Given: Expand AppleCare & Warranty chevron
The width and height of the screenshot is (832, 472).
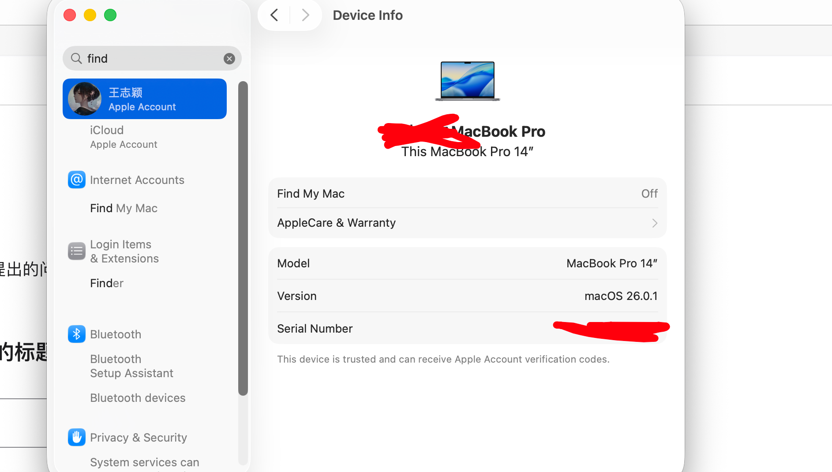Looking at the screenshot, I should click(x=655, y=223).
